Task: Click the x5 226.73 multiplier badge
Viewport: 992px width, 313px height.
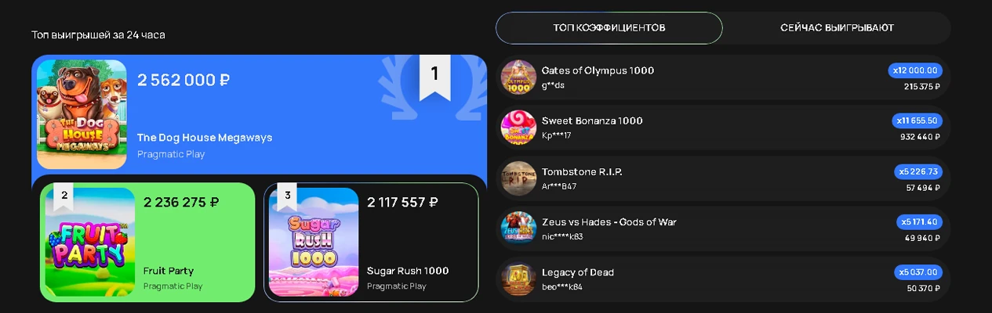Action: pos(918,171)
